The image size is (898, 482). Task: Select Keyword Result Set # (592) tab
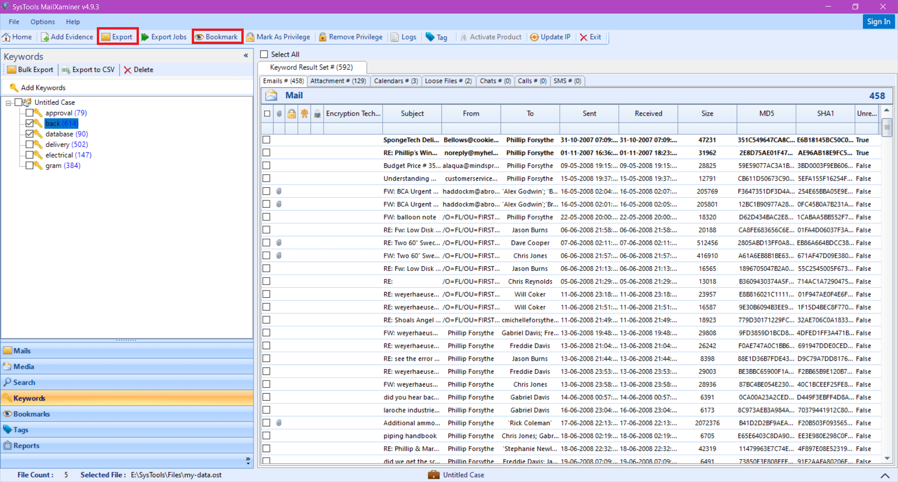[x=311, y=67]
